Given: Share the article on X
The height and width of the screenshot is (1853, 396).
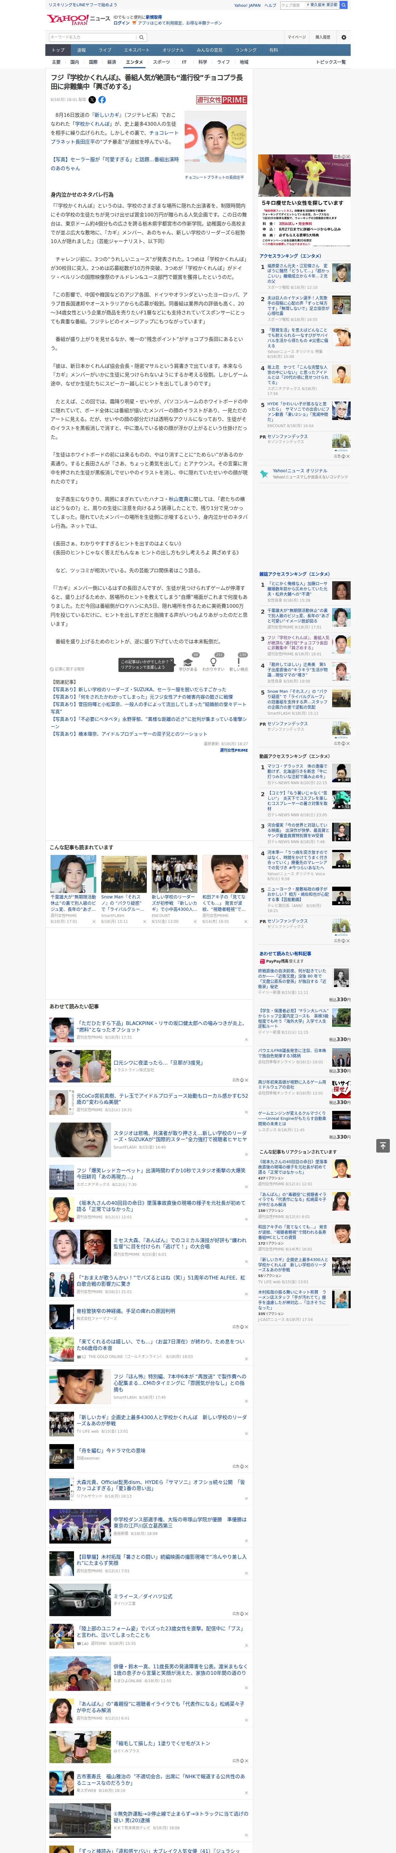Looking at the screenshot, I should [x=92, y=100].
